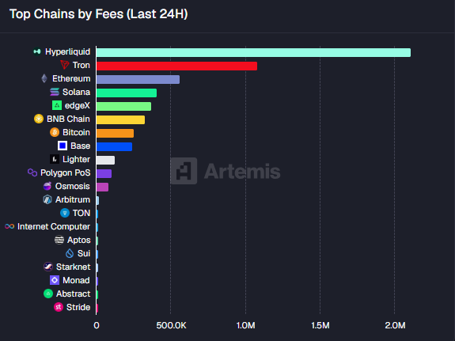
Task: Click the 'Starknet' chain label
Action: (x=73, y=267)
